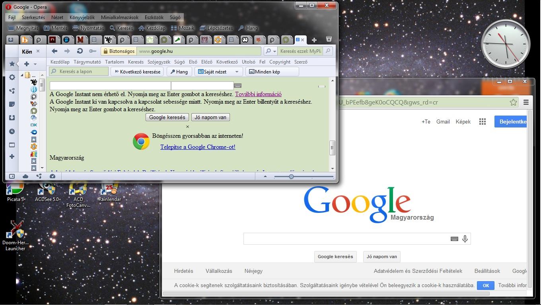Open the Nézet menu

(x=57, y=17)
